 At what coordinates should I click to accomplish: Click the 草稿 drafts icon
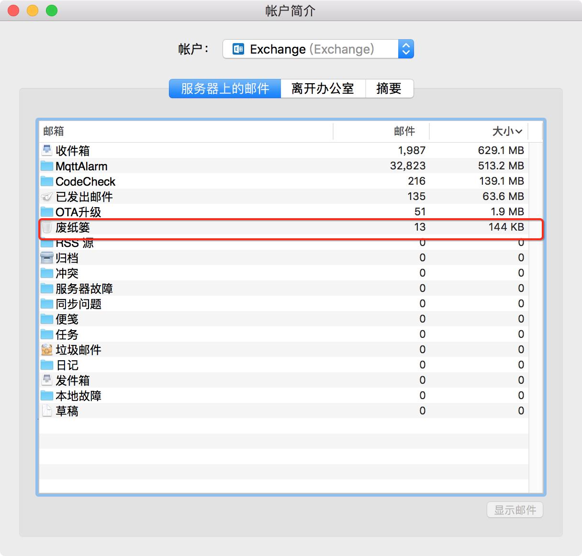point(46,410)
